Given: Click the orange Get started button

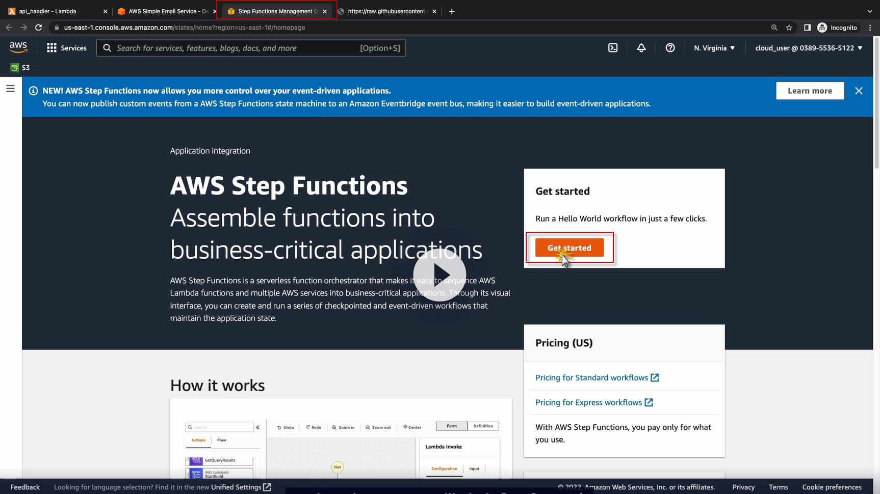Looking at the screenshot, I should pyautogui.click(x=570, y=248).
